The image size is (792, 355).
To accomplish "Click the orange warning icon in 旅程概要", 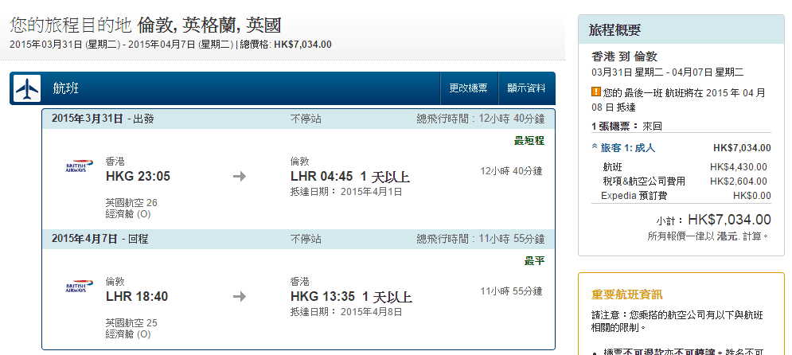I will [x=595, y=92].
